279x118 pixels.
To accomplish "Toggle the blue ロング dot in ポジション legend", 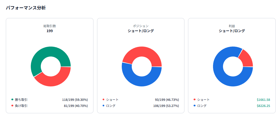I will click(x=103, y=106).
